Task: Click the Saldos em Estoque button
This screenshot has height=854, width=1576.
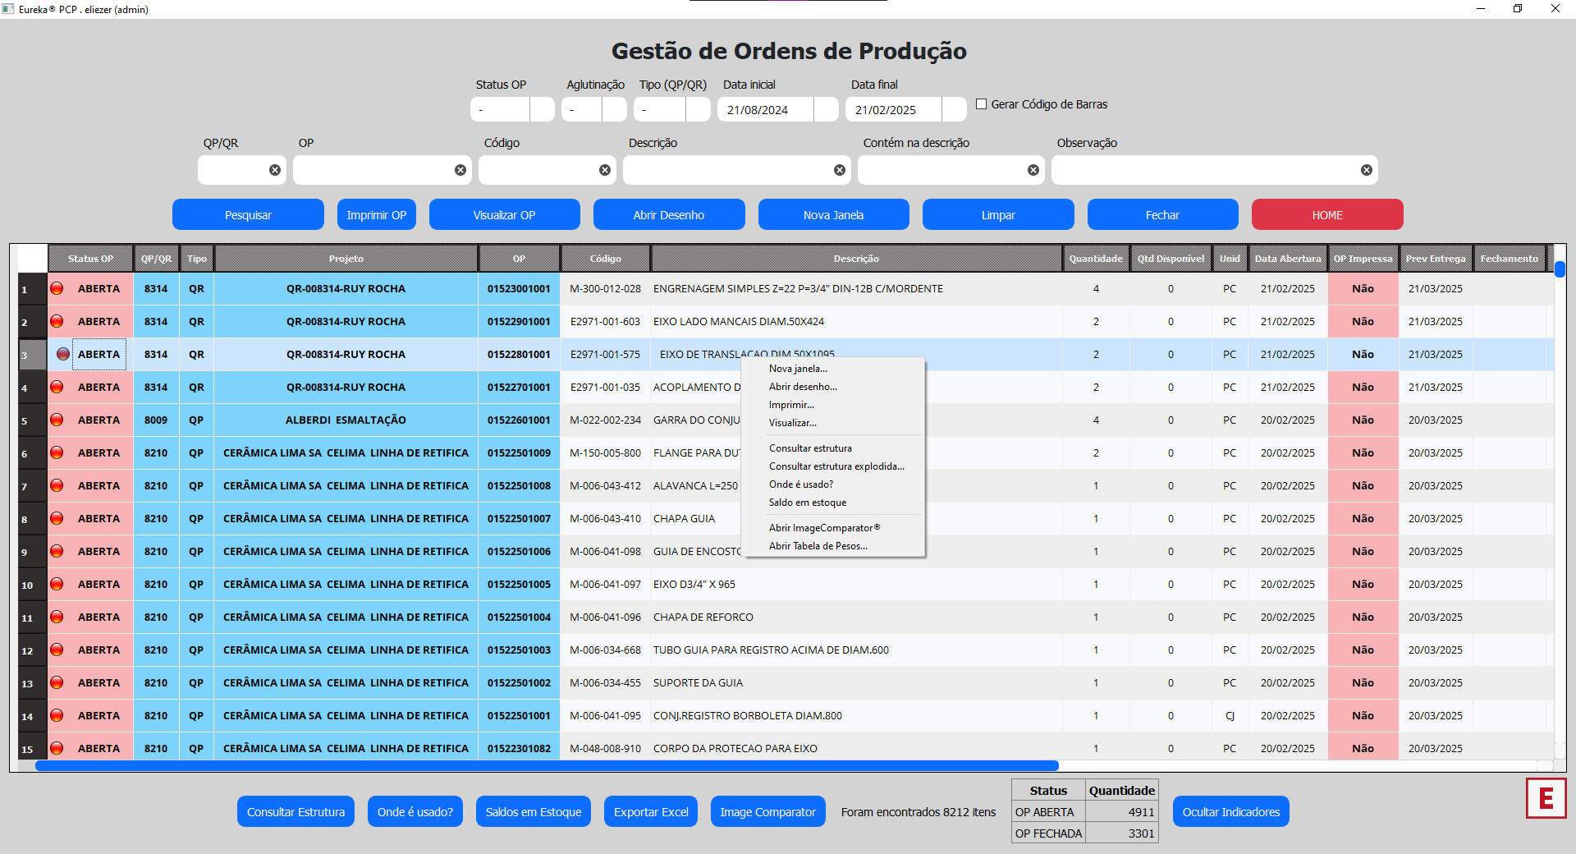Action: (x=534, y=811)
